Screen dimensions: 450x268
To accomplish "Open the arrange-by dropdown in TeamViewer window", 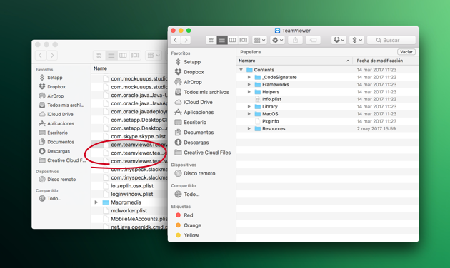I will [259, 40].
